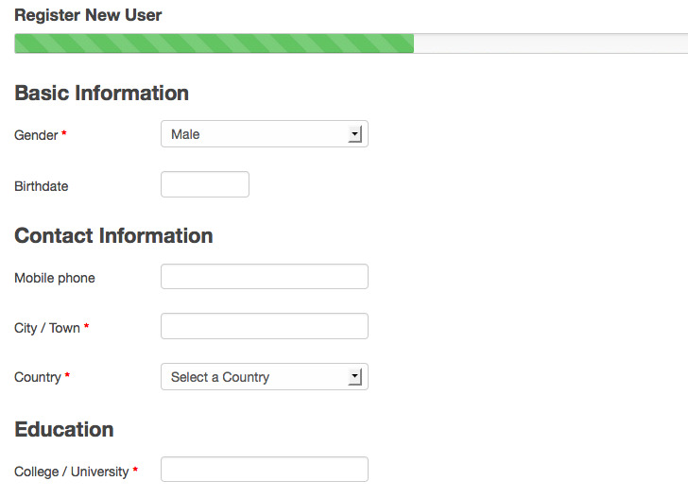This screenshot has width=688, height=498.
Task: Click the green striped progress bar fill
Action: [x=215, y=43]
